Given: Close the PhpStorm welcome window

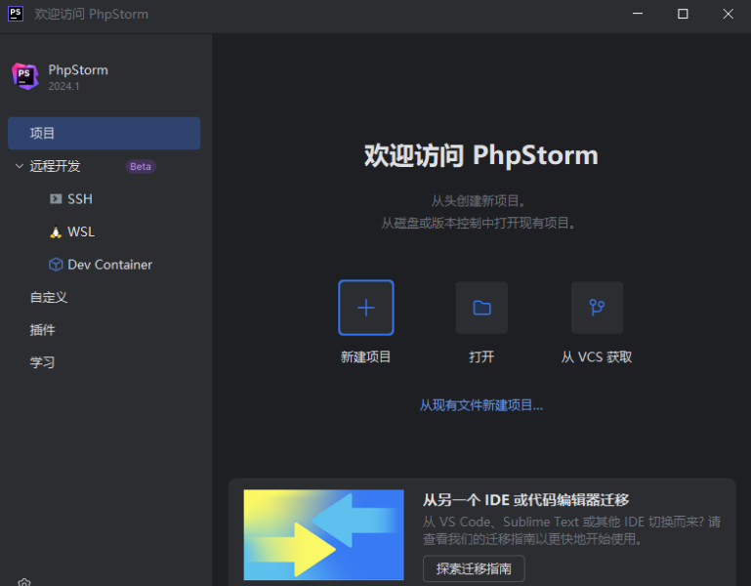Looking at the screenshot, I should coord(728,14).
